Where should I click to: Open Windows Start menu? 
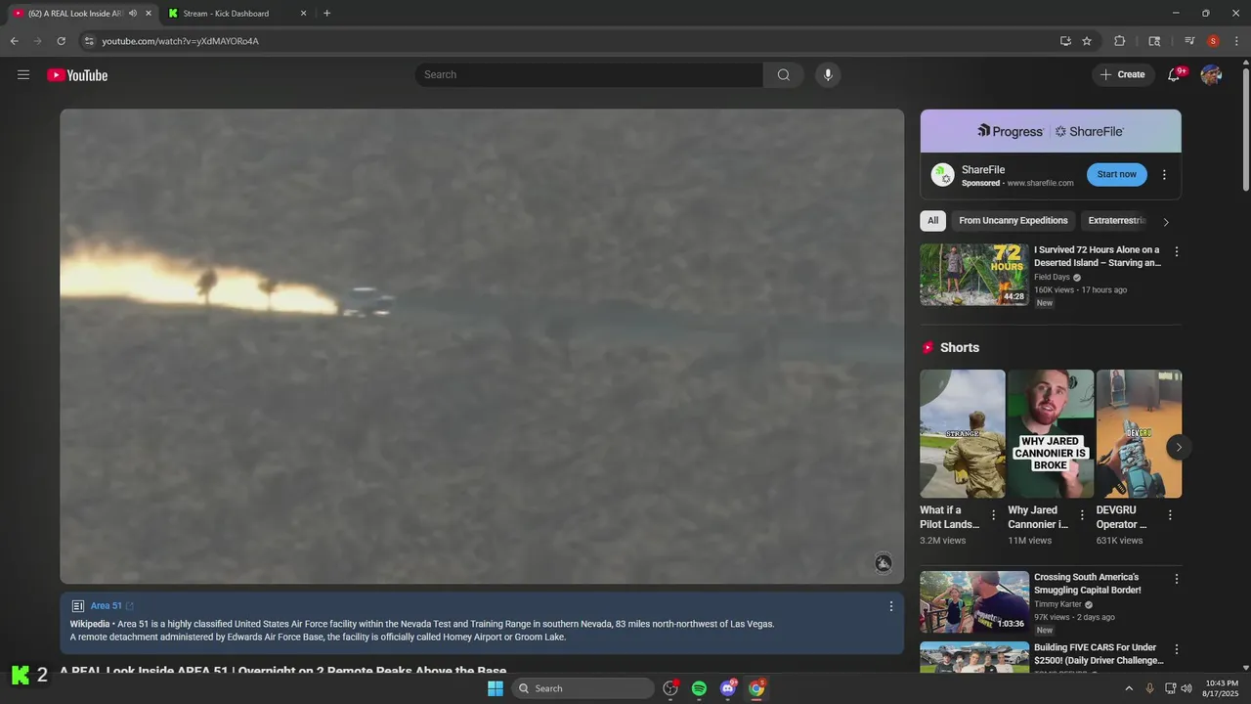tap(496, 688)
